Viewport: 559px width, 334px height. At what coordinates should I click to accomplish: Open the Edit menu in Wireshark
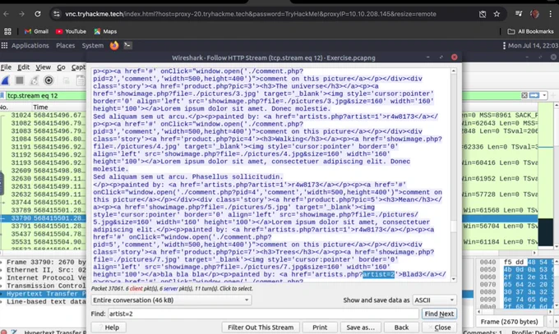pyautogui.click(x=24, y=67)
